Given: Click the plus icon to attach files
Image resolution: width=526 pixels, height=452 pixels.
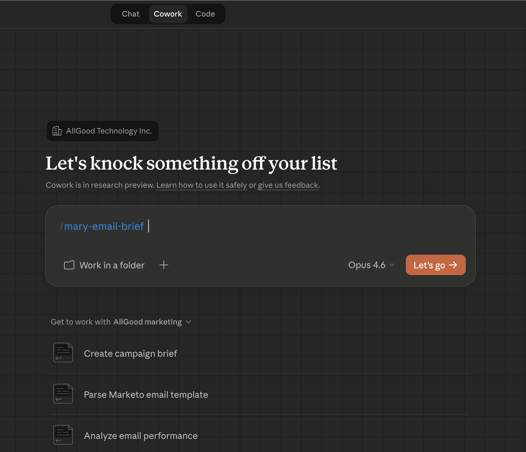Looking at the screenshot, I should pyautogui.click(x=164, y=265).
